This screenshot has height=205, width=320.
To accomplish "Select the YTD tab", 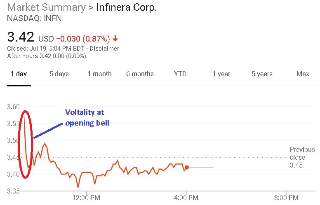I will (180, 74).
